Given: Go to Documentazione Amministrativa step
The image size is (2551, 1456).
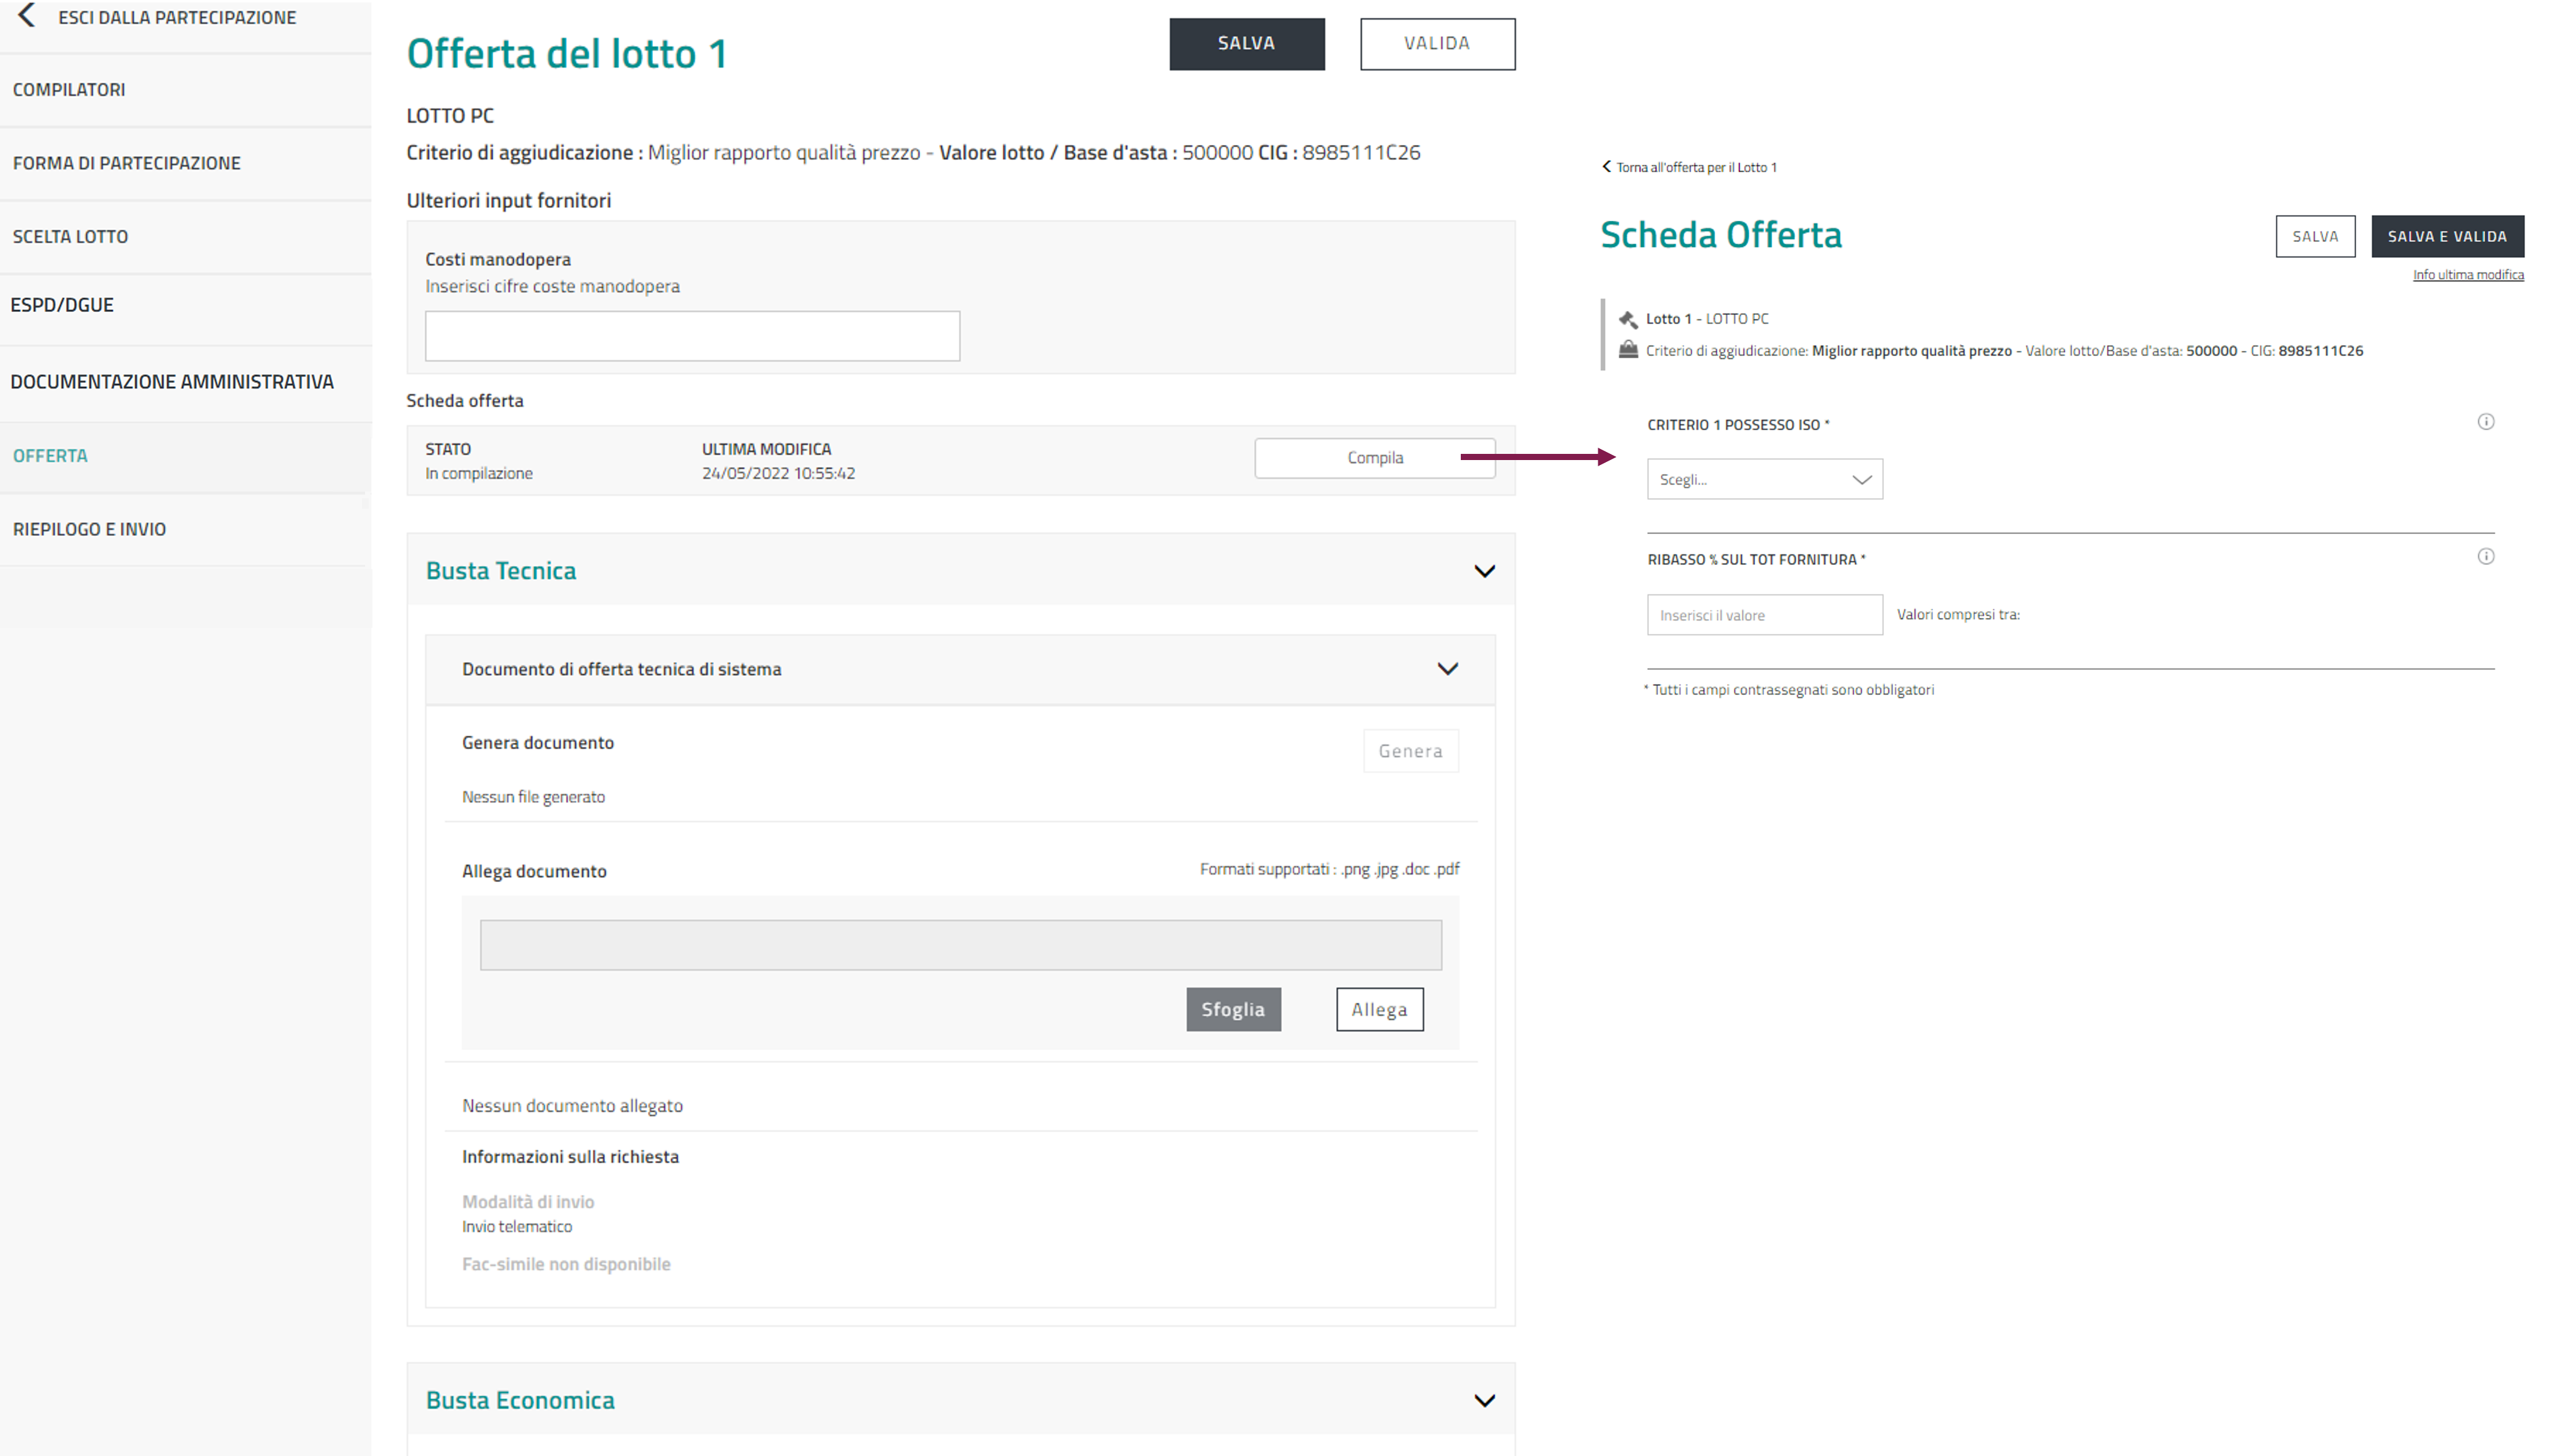Looking at the screenshot, I should click(172, 382).
